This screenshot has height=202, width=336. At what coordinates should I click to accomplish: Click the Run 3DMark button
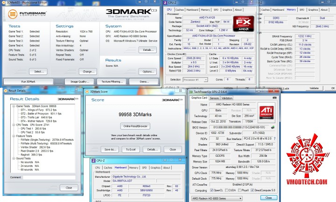click(28, 82)
